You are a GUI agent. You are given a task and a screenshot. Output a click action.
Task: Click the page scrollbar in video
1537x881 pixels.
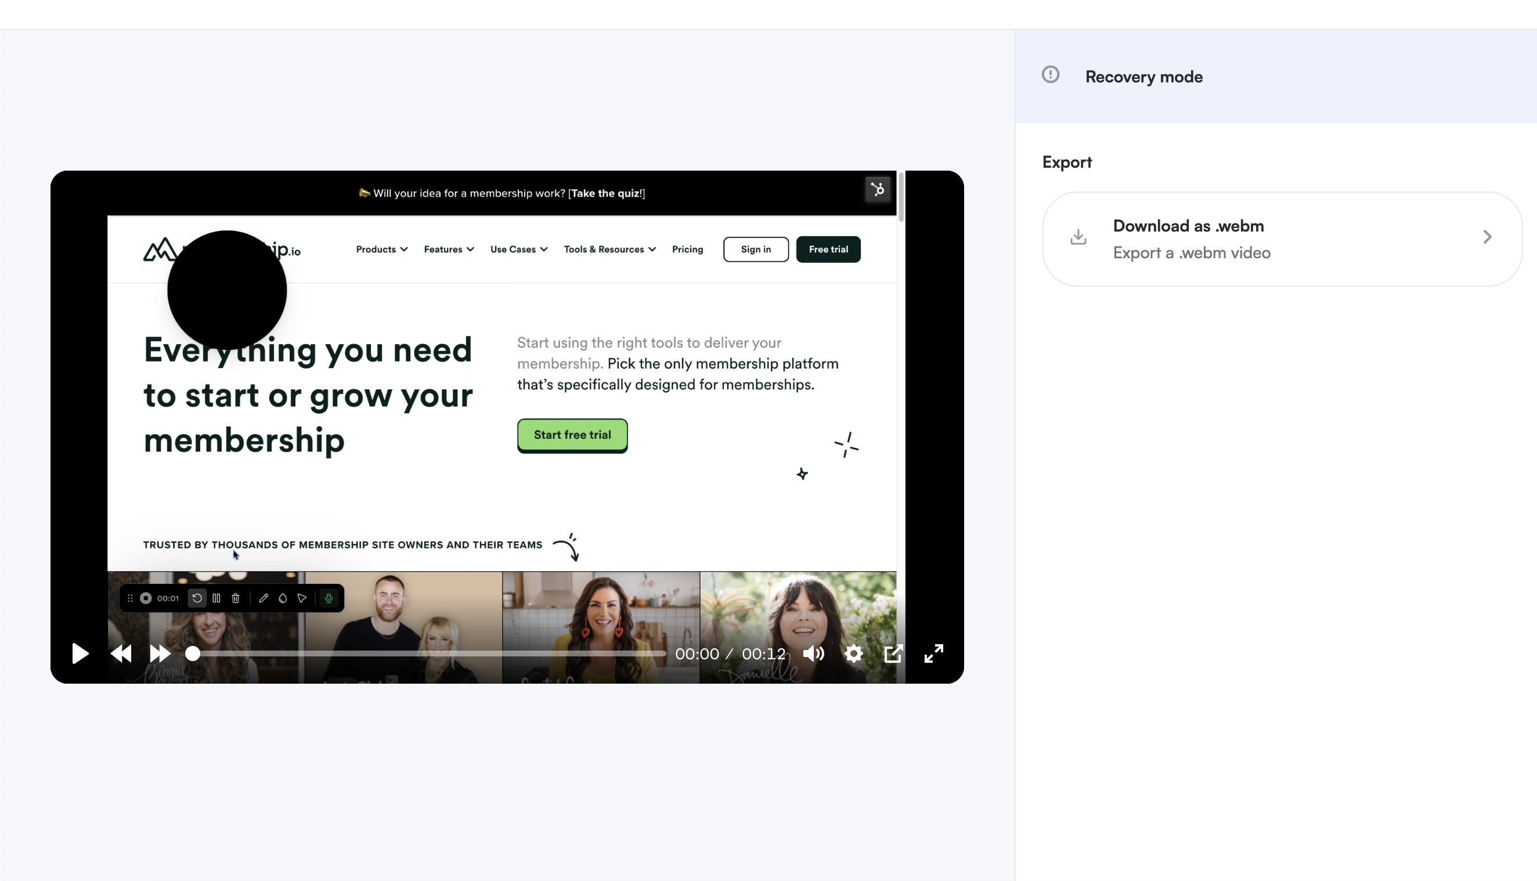tap(901, 197)
